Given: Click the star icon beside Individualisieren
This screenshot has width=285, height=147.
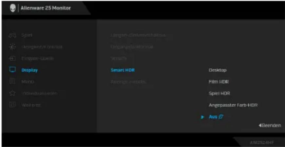Looking at the screenshot, I should (12, 93).
